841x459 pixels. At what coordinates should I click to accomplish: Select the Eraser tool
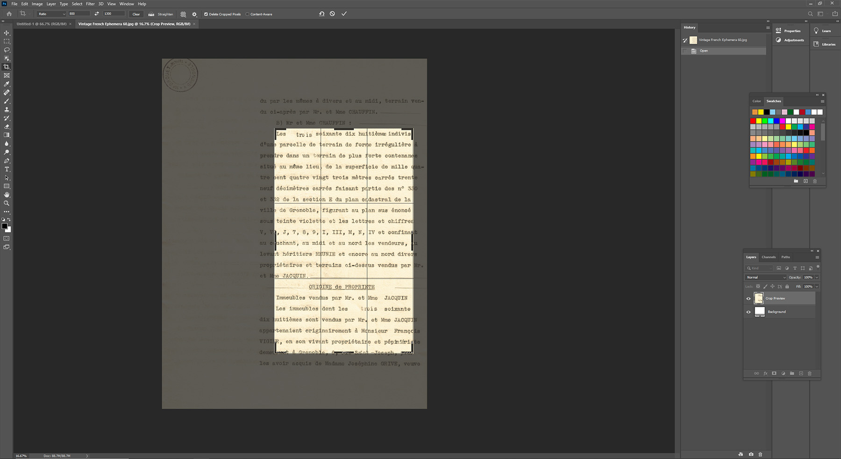click(x=7, y=127)
